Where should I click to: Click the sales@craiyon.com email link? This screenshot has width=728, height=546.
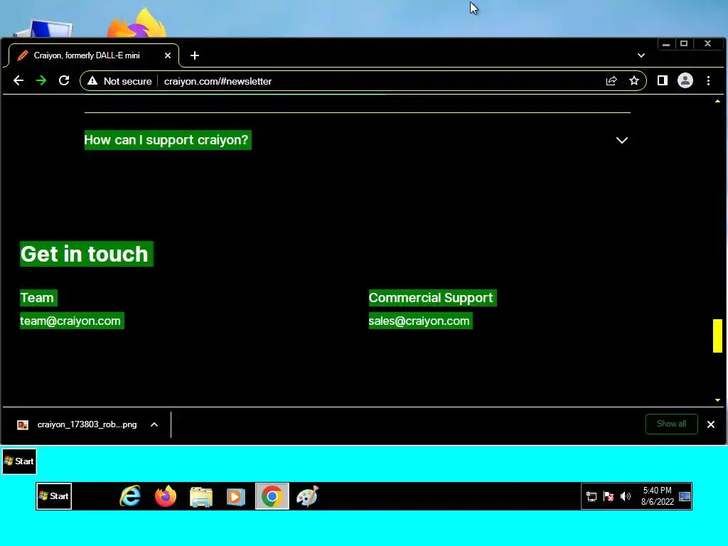420,321
